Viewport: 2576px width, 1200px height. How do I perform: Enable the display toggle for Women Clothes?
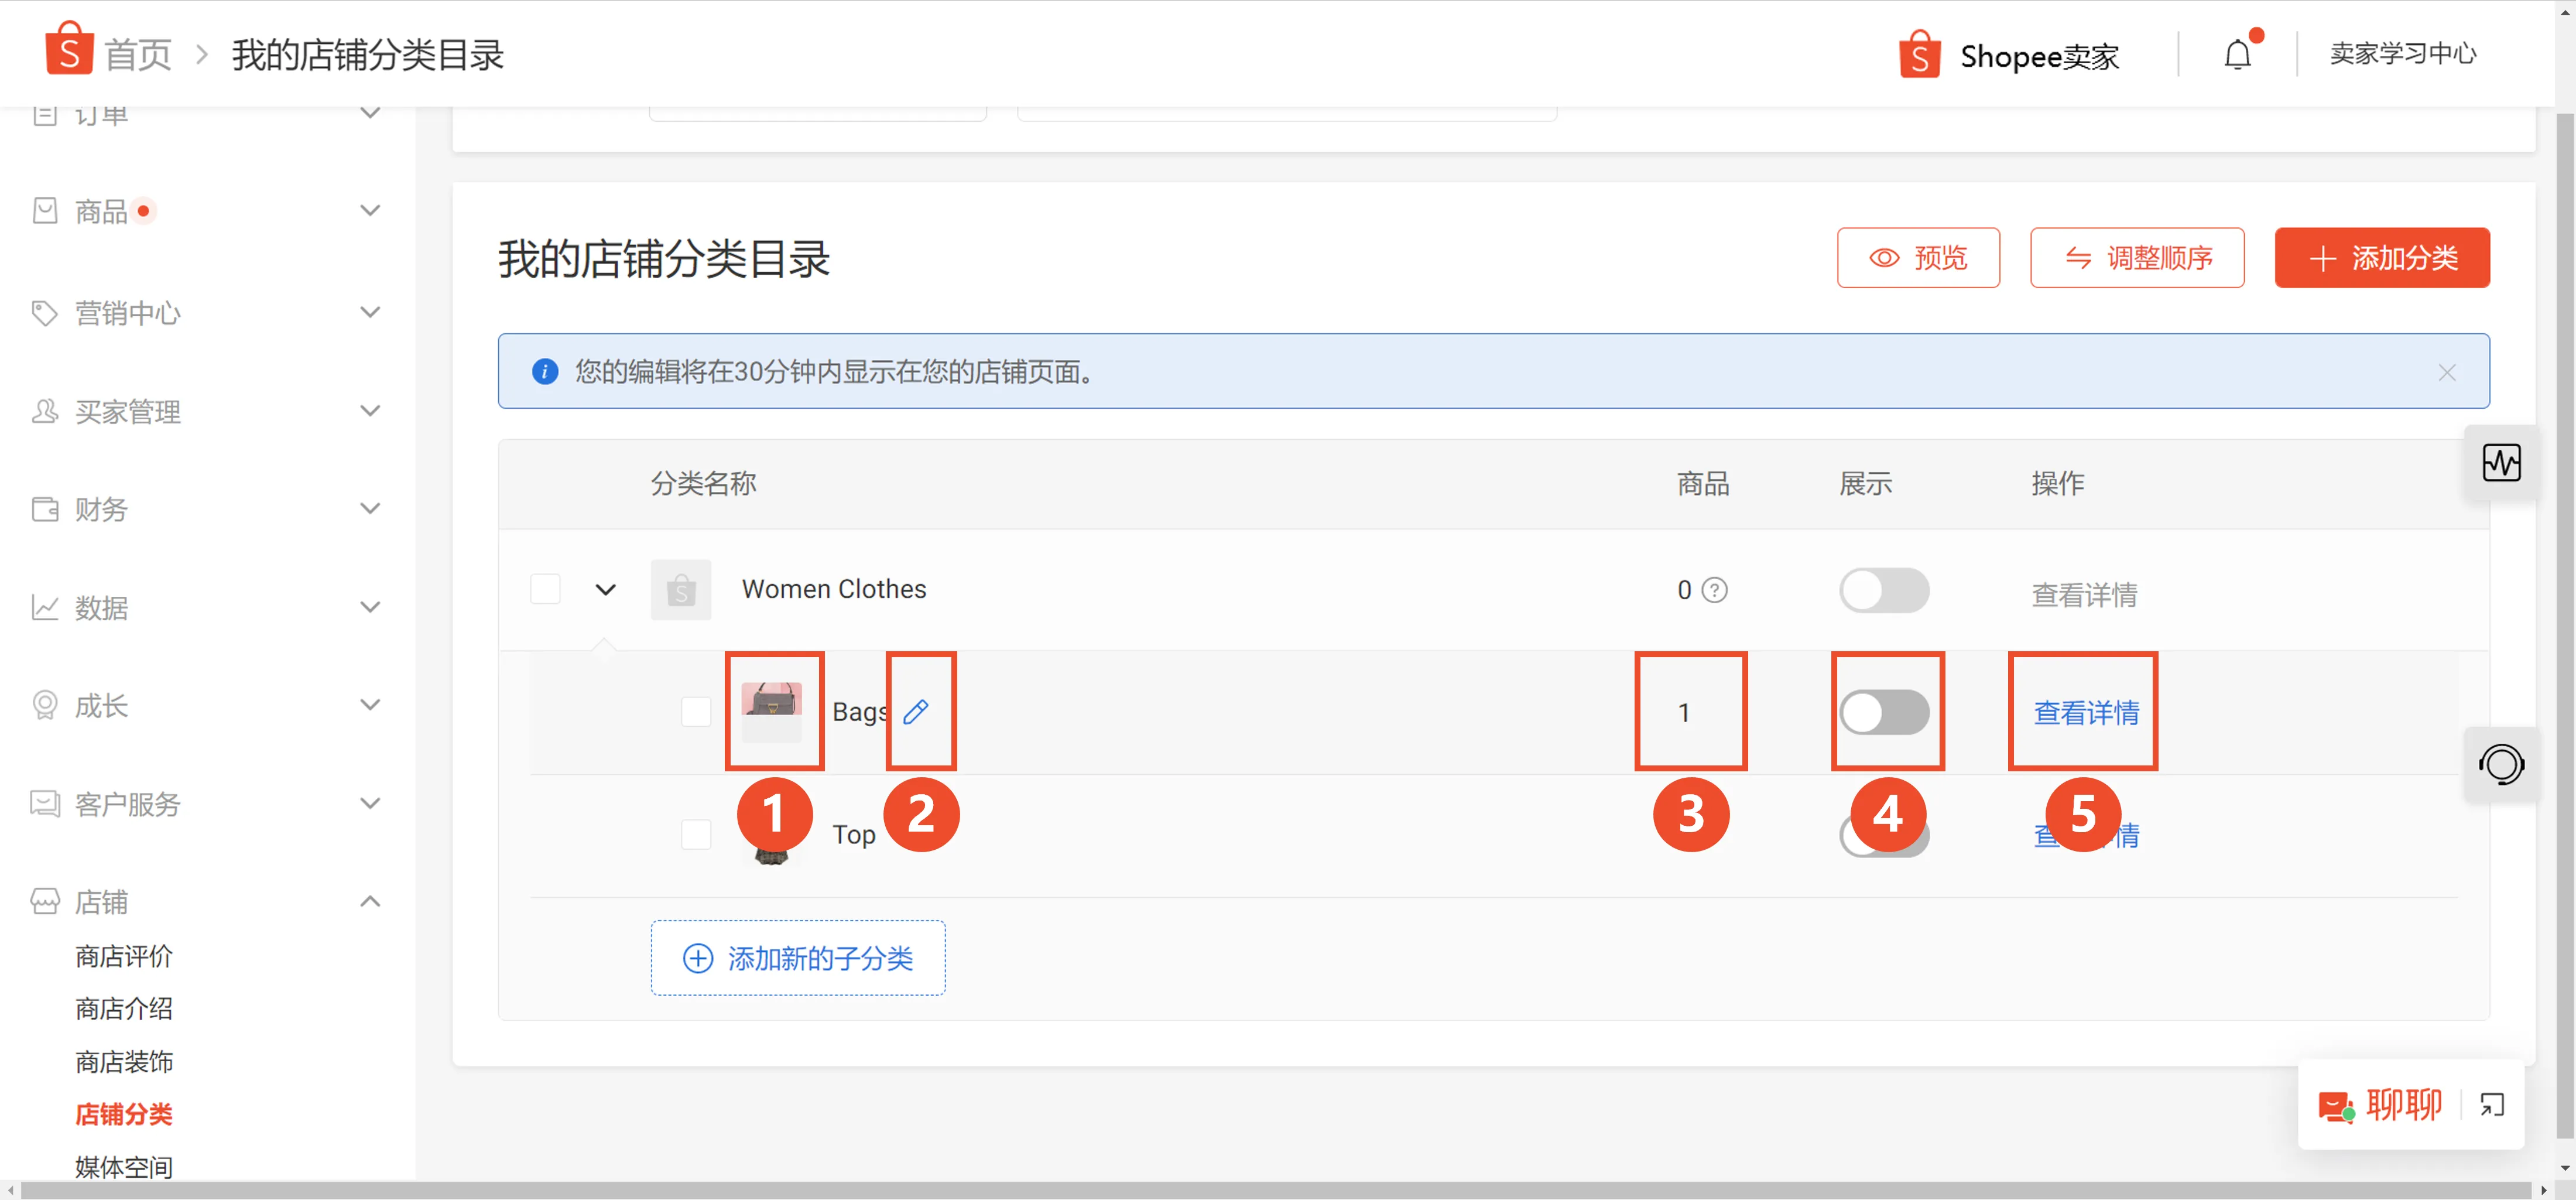1884,590
